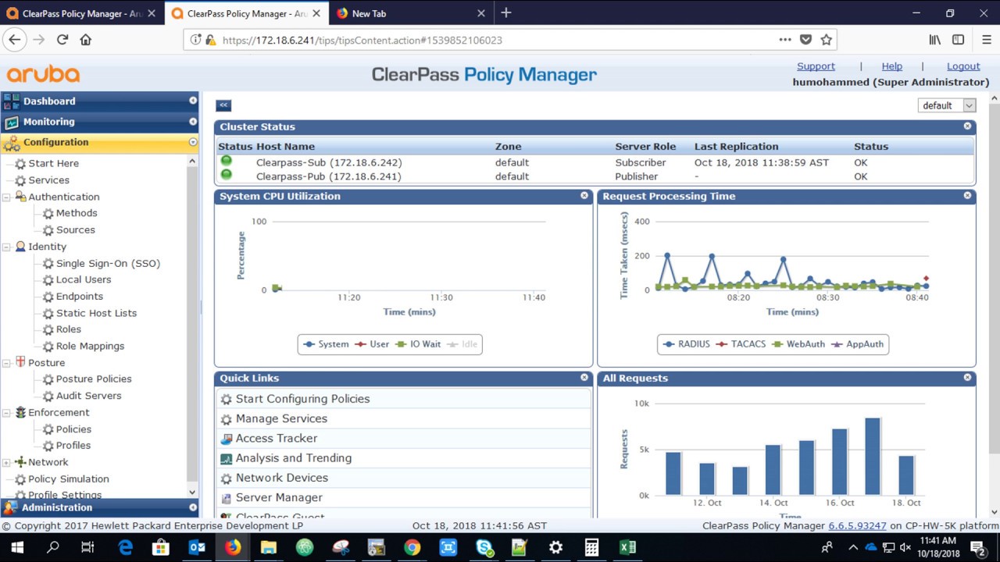Select Role Mappings in the tree
Screen dimensions: 1000x562
coord(90,347)
